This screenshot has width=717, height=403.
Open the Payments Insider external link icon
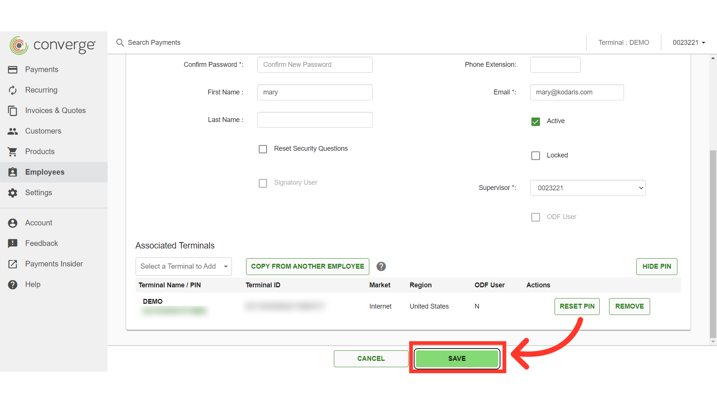pyautogui.click(x=13, y=264)
